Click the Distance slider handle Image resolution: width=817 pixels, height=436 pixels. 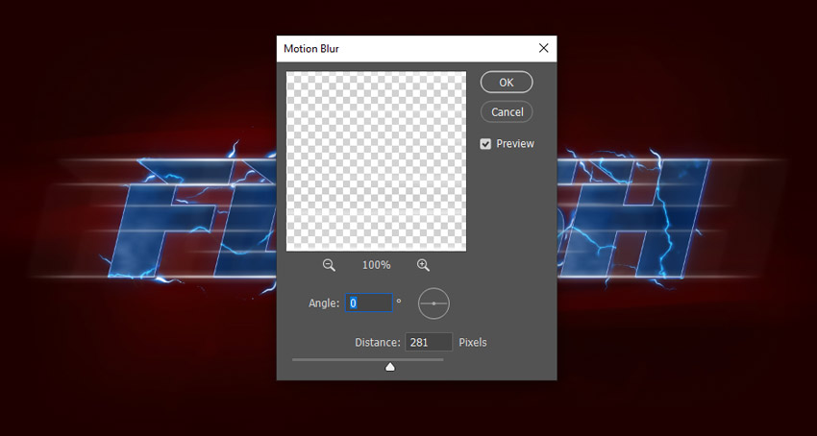[390, 366]
